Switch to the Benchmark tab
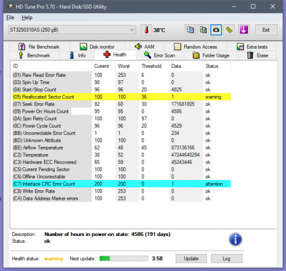Image resolution: width=286 pixels, height=271 pixels. pyautogui.click(x=34, y=55)
